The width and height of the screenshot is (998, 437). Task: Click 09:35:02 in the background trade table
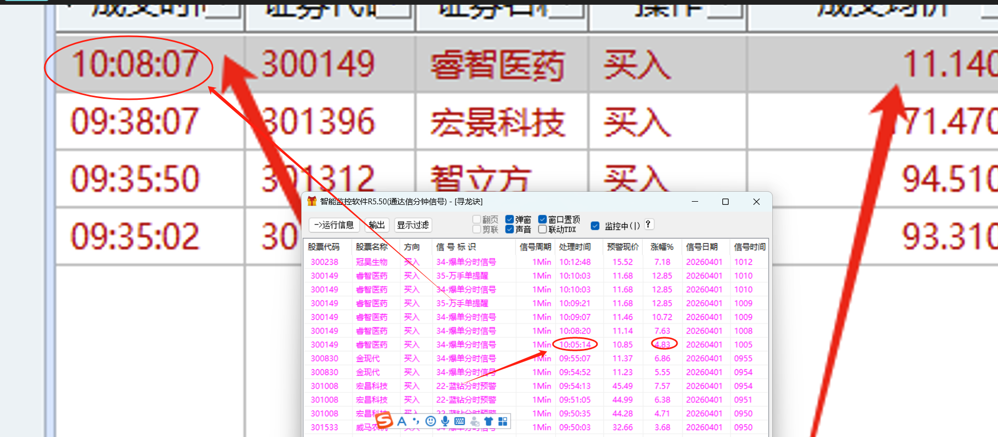tap(135, 236)
